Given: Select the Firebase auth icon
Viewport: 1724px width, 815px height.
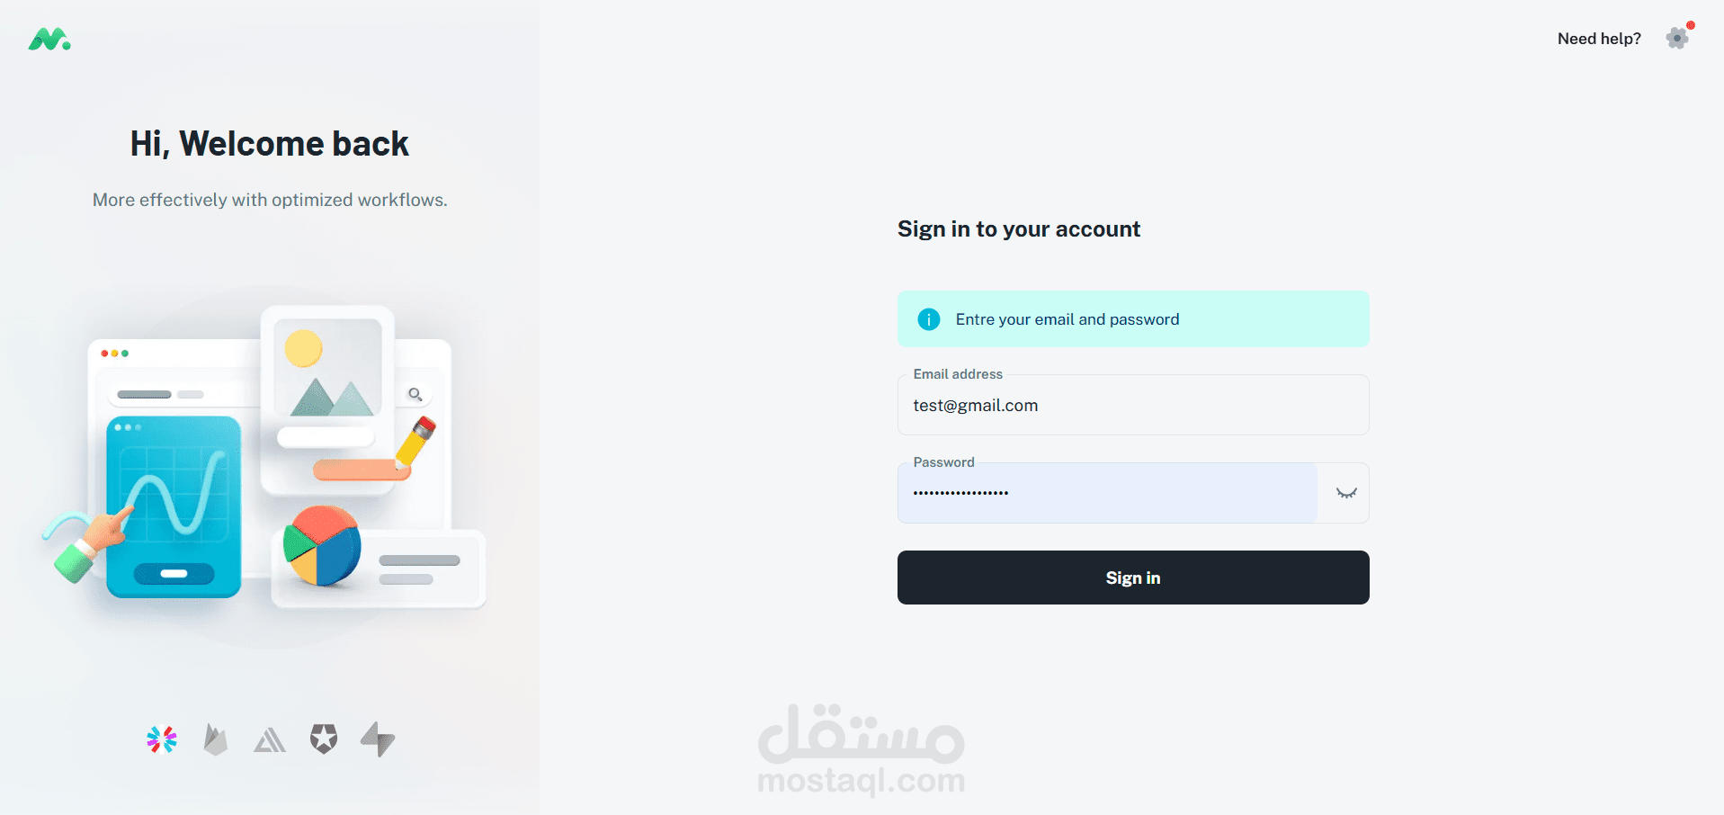Looking at the screenshot, I should pos(215,739).
